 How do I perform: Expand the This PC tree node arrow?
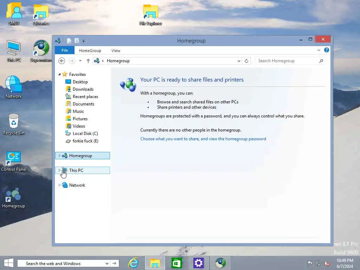coord(59,171)
